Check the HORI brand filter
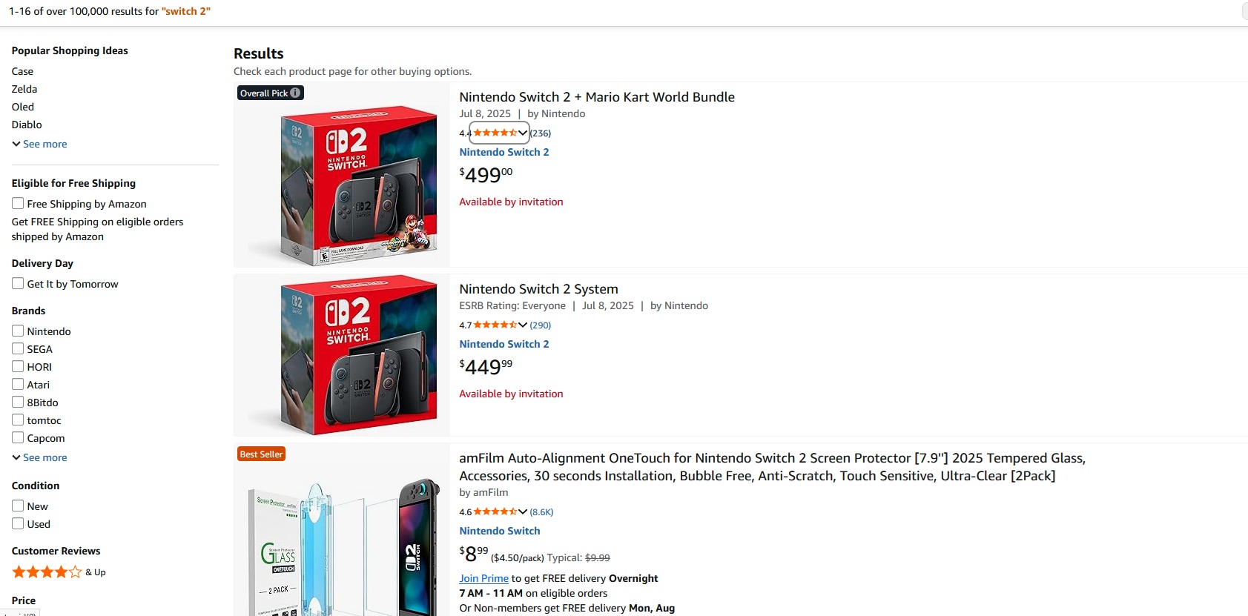 pos(18,366)
